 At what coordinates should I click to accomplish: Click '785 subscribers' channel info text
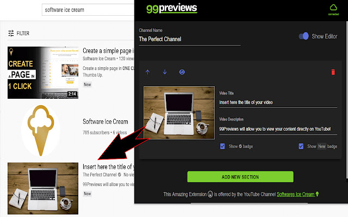tap(96, 132)
